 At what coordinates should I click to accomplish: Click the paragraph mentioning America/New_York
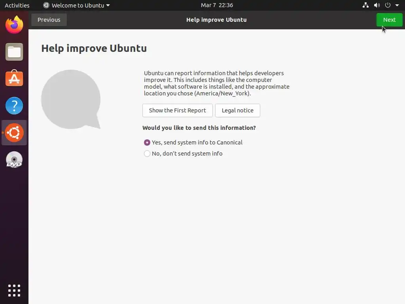[x=216, y=83]
